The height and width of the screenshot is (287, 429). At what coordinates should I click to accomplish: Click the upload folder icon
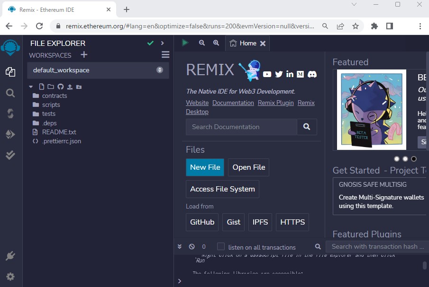[x=79, y=87]
